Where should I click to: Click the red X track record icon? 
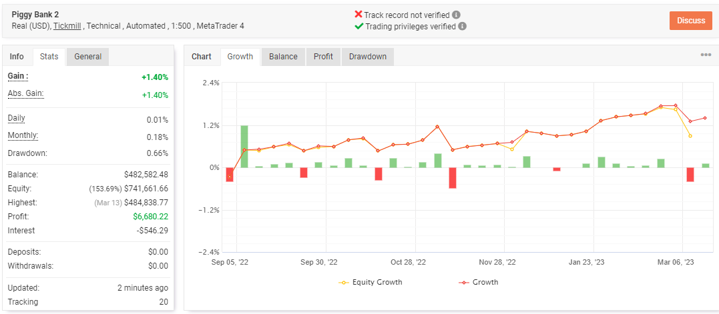point(358,15)
